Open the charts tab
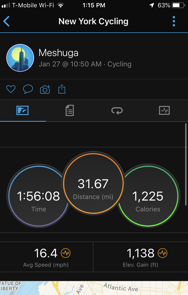This screenshot has height=295, width=188. [164, 110]
